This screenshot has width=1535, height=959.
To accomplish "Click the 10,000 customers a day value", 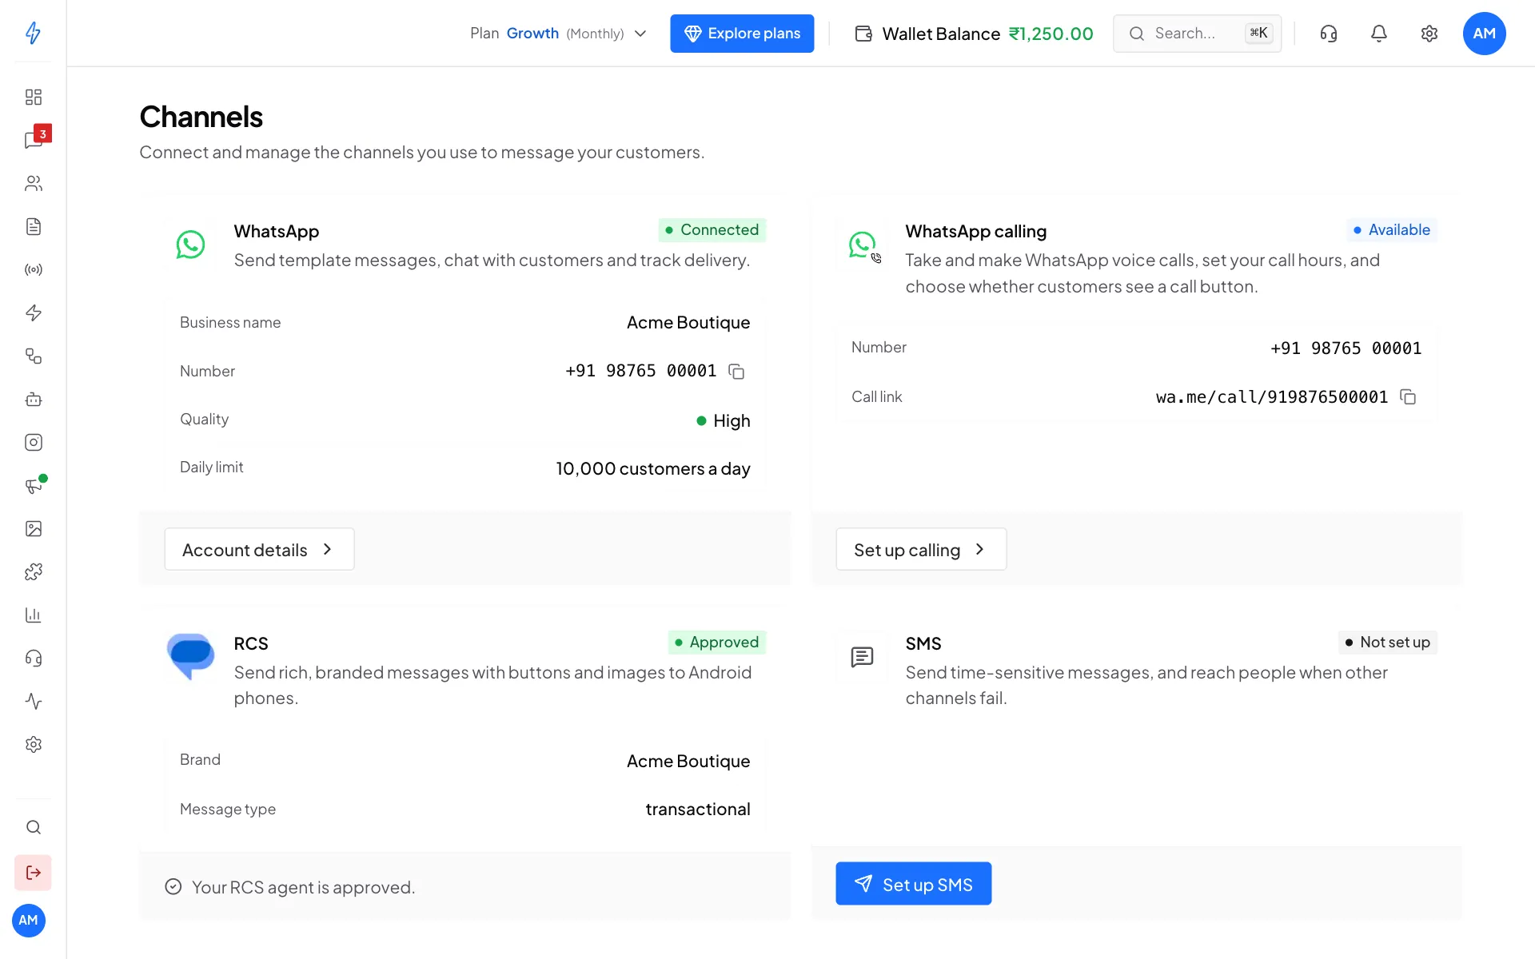I will 653,469.
